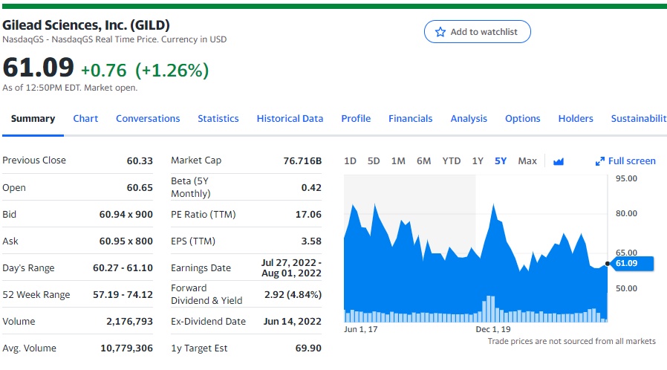The width and height of the screenshot is (667, 370).
Task: Click Avg. Volume value 10,779,306
Action: click(126, 348)
